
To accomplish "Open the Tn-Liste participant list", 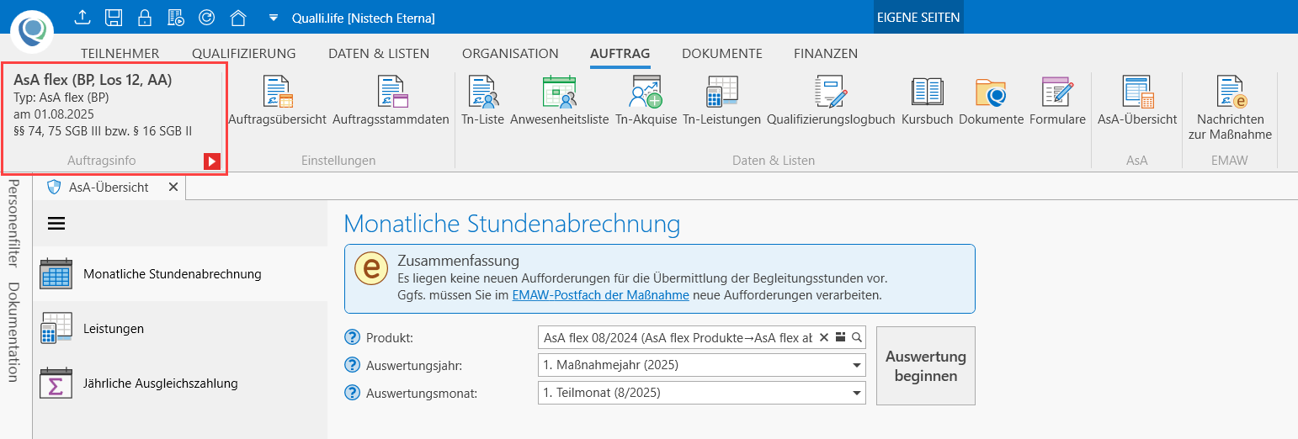I will (483, 100).
